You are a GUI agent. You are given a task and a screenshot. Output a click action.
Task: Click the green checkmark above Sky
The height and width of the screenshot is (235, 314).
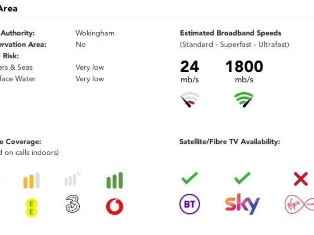pos(242,178)
